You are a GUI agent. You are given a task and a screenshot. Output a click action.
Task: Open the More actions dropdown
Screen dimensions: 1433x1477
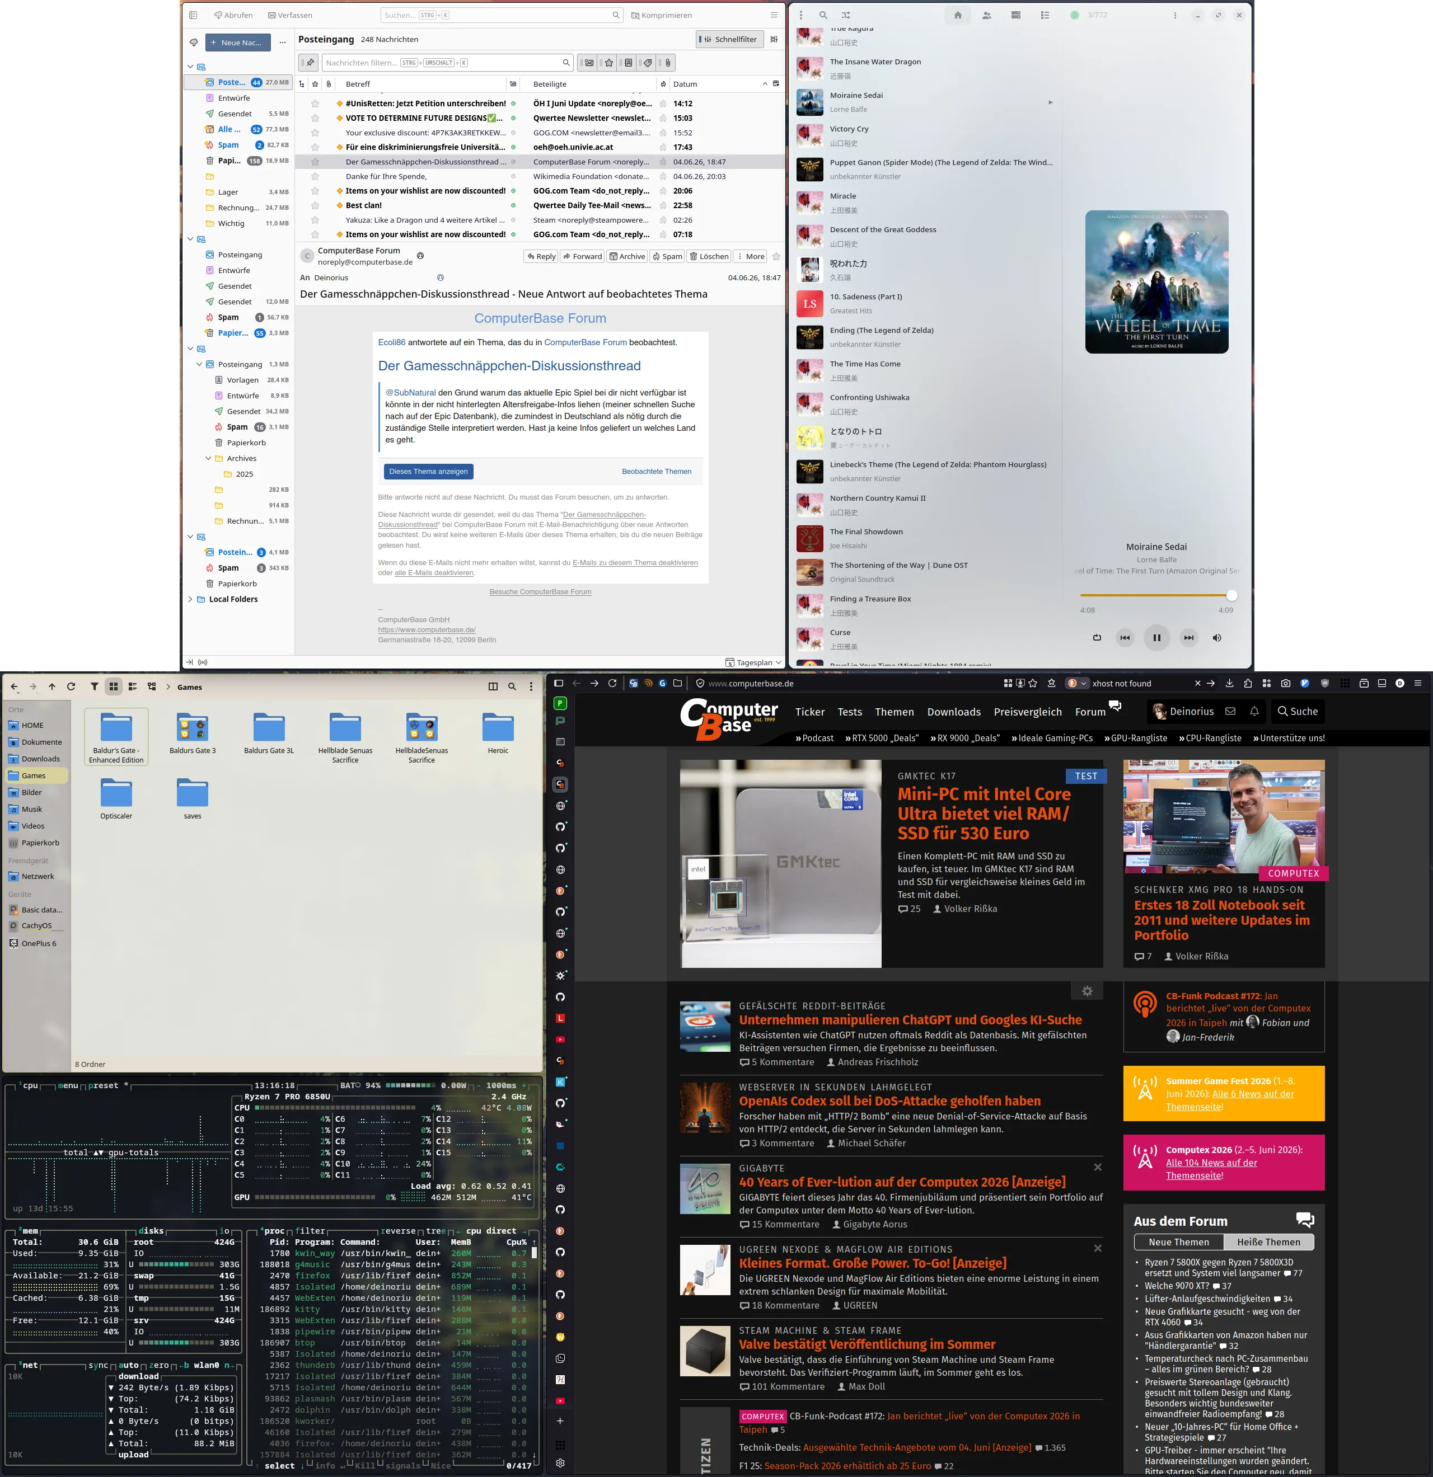coord(751,256)
